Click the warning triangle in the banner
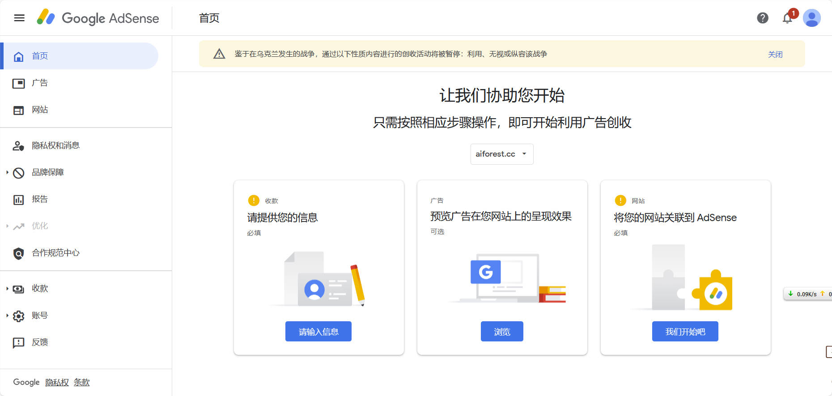832x396 pixels. point(219,54)
